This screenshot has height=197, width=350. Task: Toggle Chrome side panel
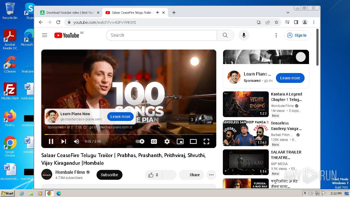296,22
